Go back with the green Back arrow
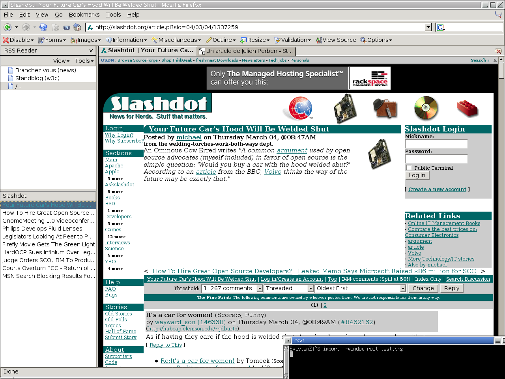 point(7,27)
